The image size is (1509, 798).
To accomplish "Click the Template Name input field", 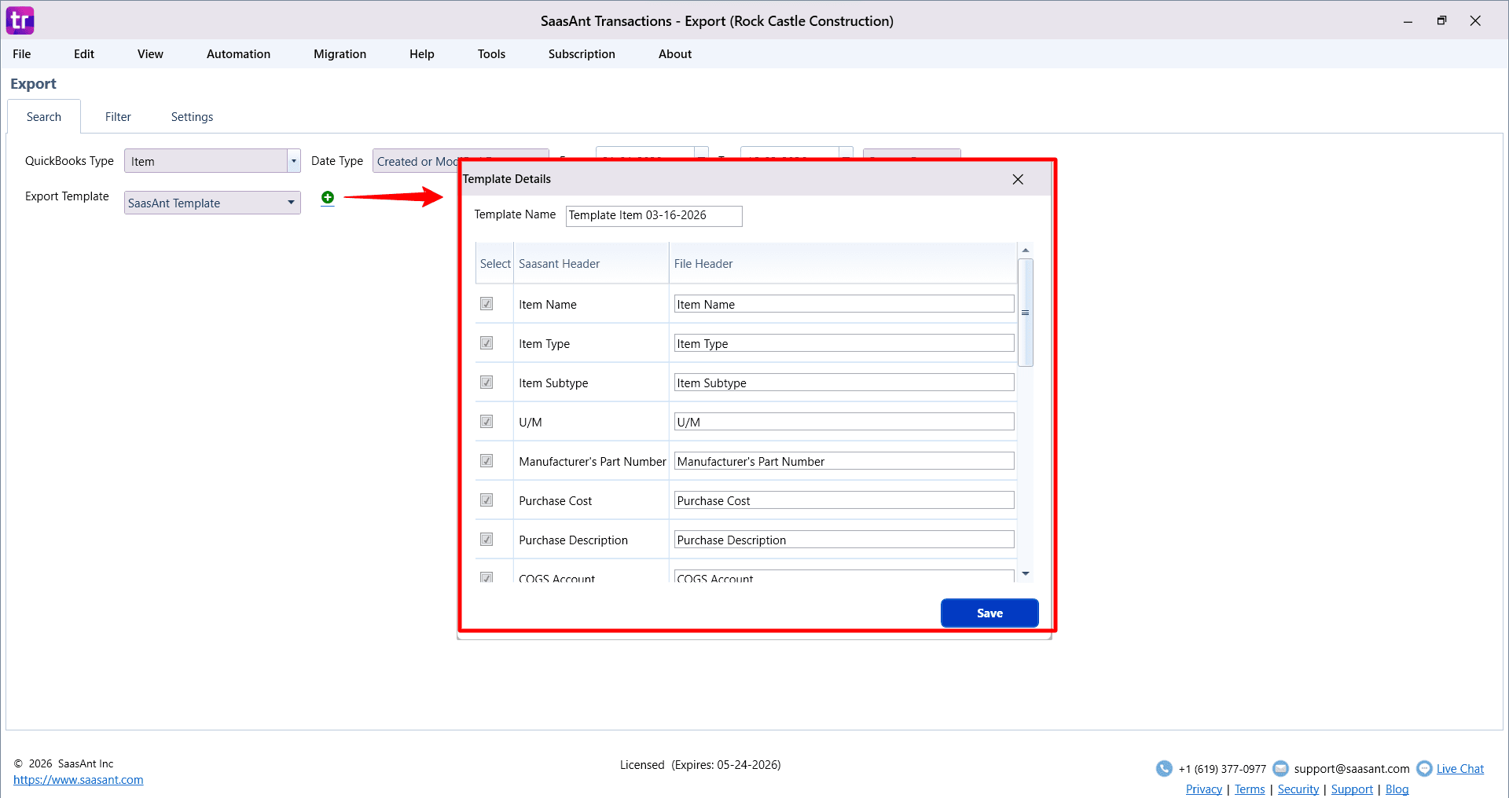I will [654, 216].
